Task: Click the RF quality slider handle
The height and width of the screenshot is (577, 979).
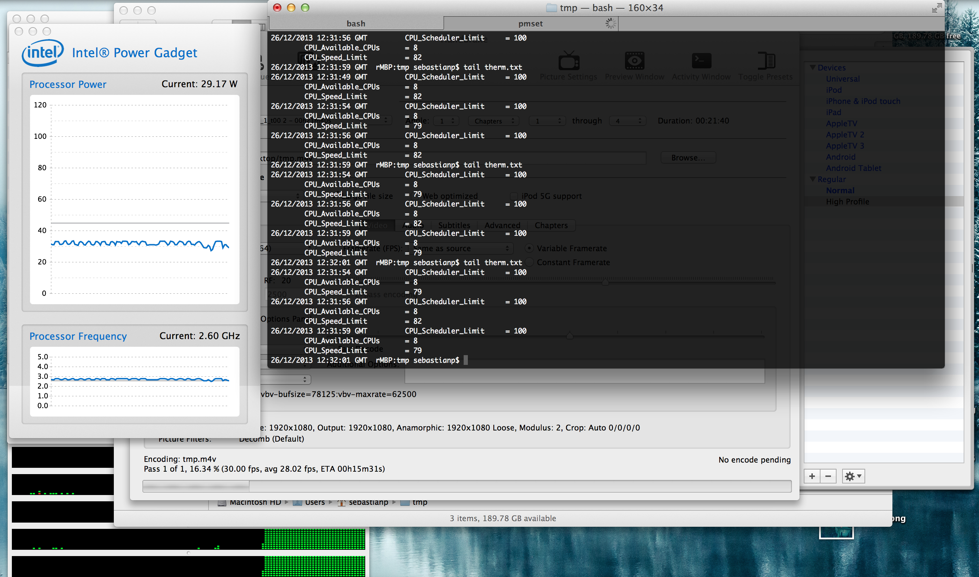Action: [x=605, y=282]
